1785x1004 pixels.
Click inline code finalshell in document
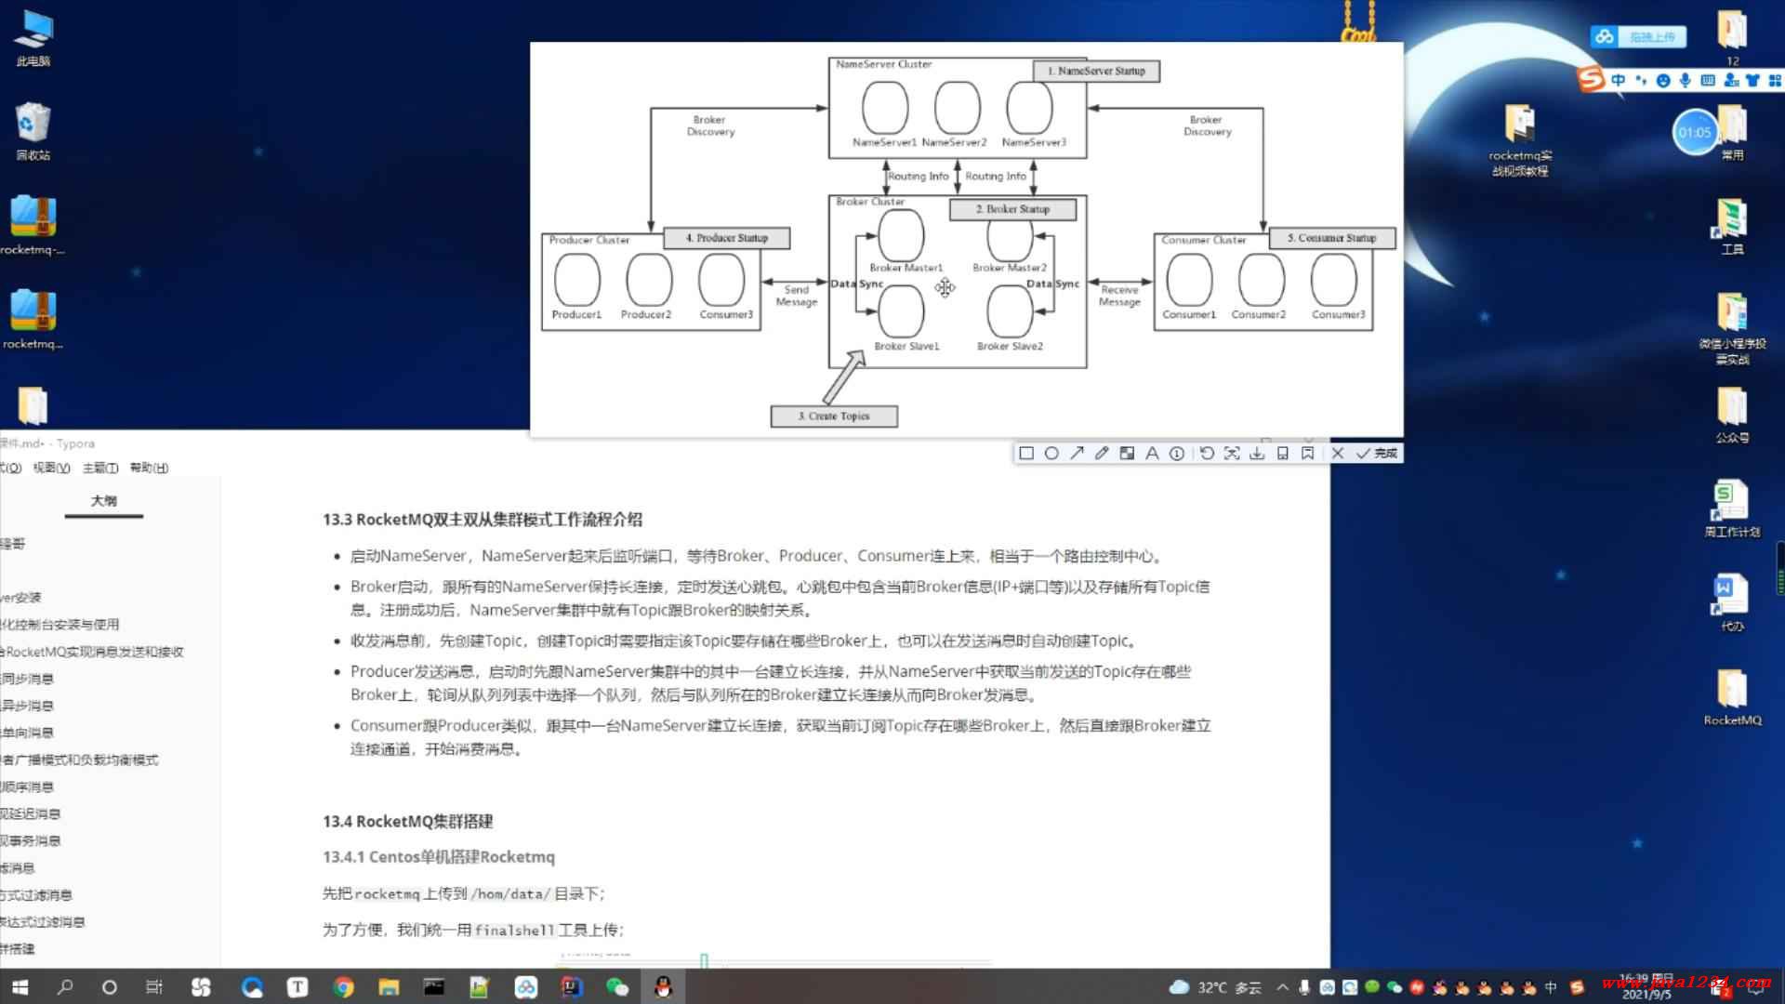coord(514,930)
